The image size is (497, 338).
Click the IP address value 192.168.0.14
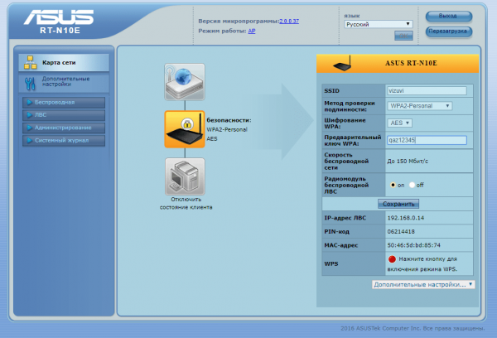click(x=405, y=218)
